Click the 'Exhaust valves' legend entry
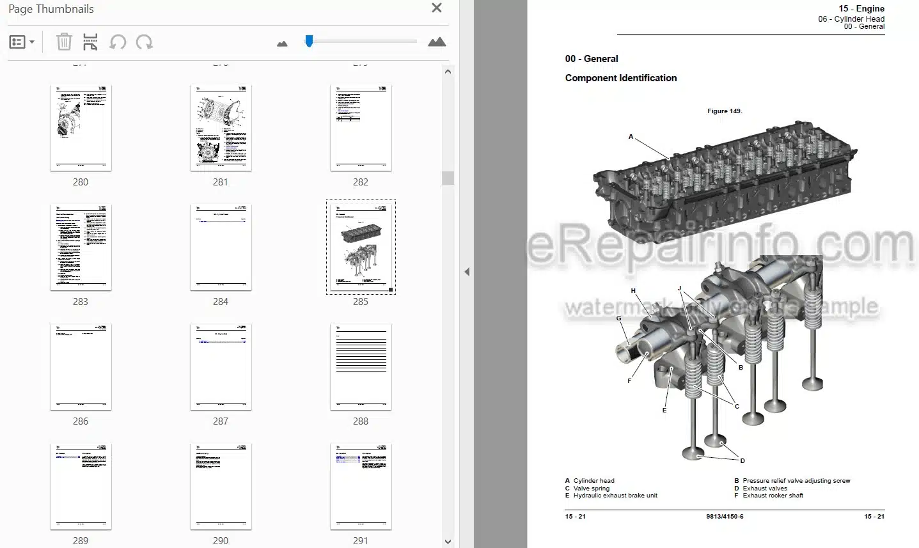919x548 pixels. coord(765,489)
